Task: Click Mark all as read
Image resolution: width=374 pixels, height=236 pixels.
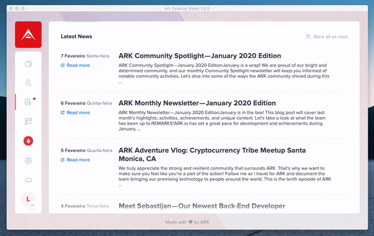Action: tap(327, 37)
